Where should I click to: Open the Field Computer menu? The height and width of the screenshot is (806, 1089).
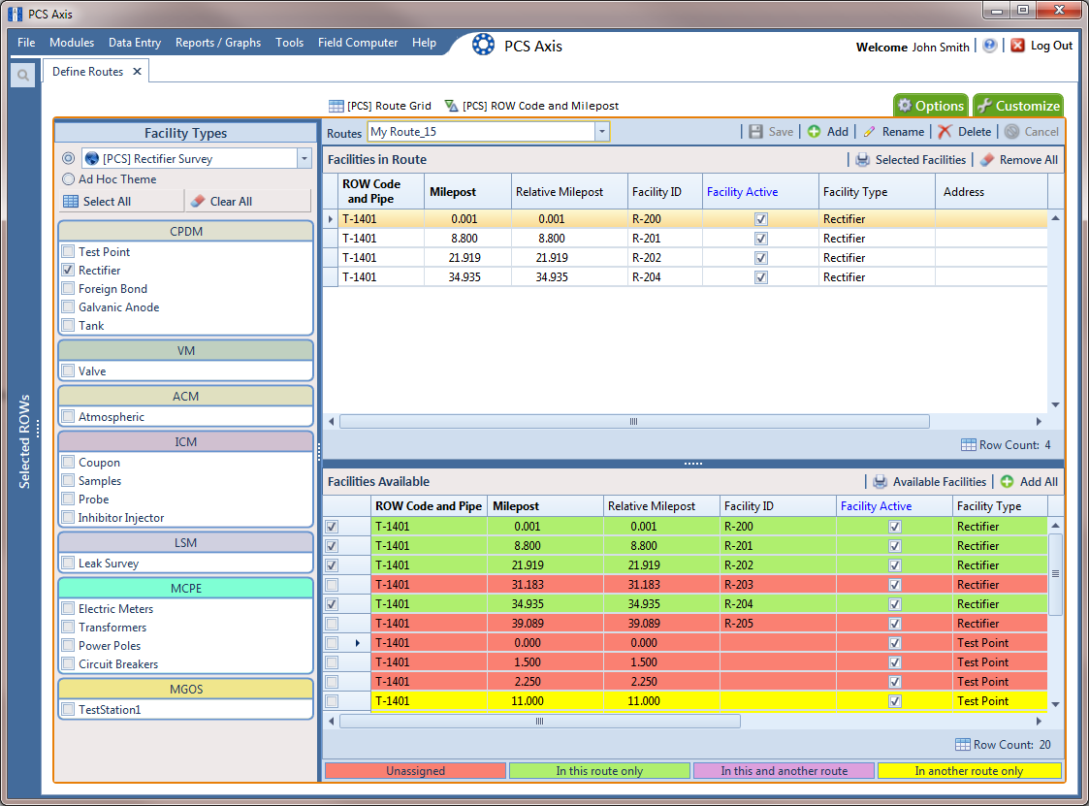click(358, 43)
